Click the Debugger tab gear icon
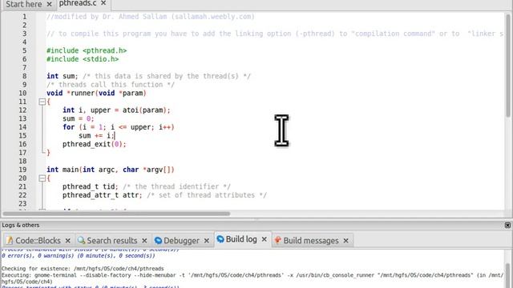Viewport: 513px width, 288px height. click(158, 241)
